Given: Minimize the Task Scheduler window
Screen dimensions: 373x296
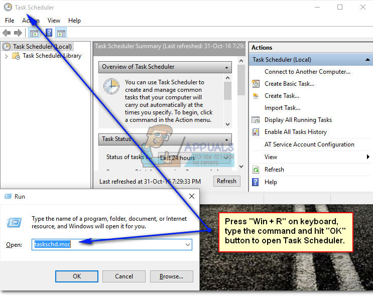Looking at the screenshot, I should (x=317, y=7).
